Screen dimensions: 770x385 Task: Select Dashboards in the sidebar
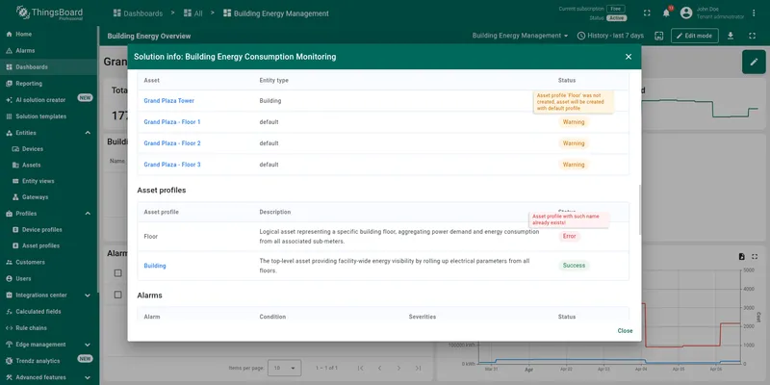click(49, 67)
